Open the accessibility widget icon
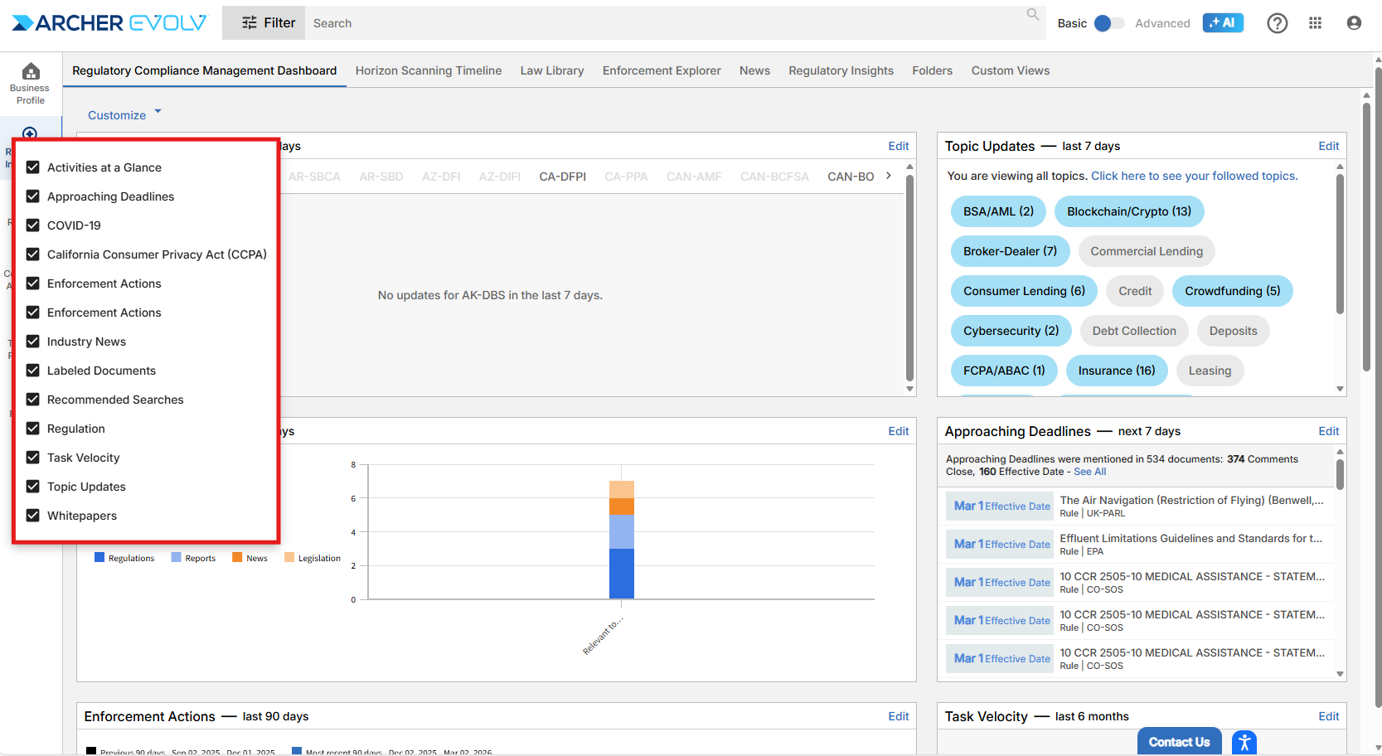 point(1244,742)
